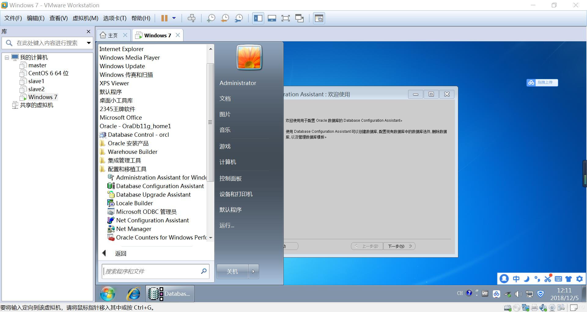Click the 拖拽上传 cloud upload widget
Screen dimensions: 587x312
click(542, 83)
